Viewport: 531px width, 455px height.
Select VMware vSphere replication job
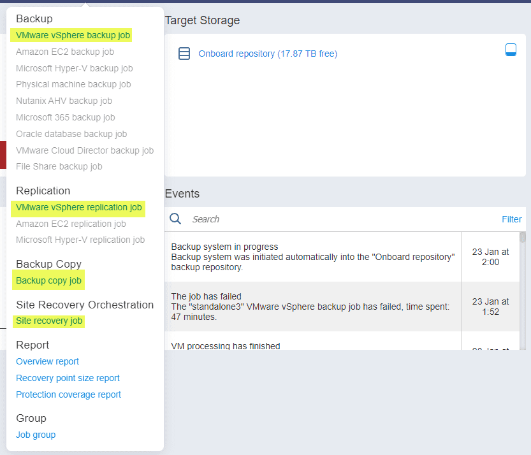coord(79,207)
